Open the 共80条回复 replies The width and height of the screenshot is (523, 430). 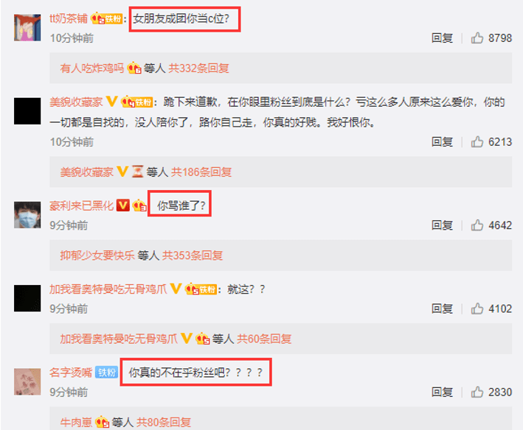coord(164,423)
